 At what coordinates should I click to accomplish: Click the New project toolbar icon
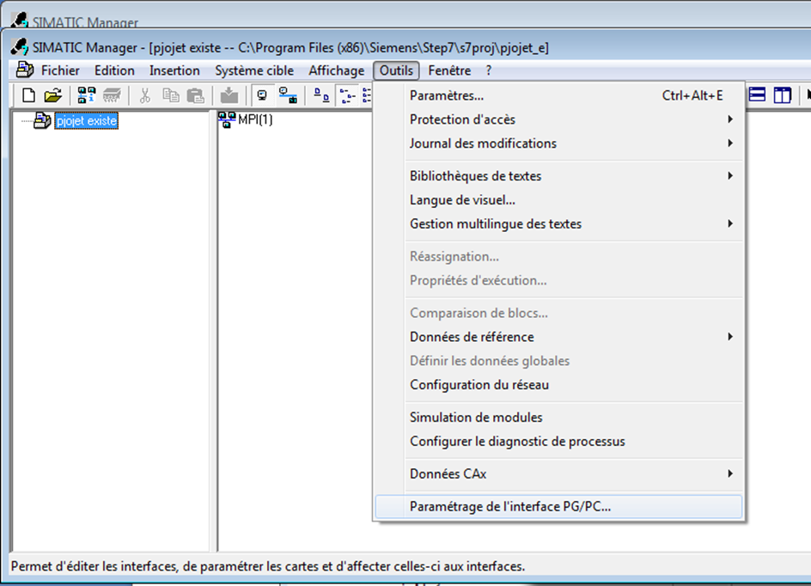click(x=28, y=95)
